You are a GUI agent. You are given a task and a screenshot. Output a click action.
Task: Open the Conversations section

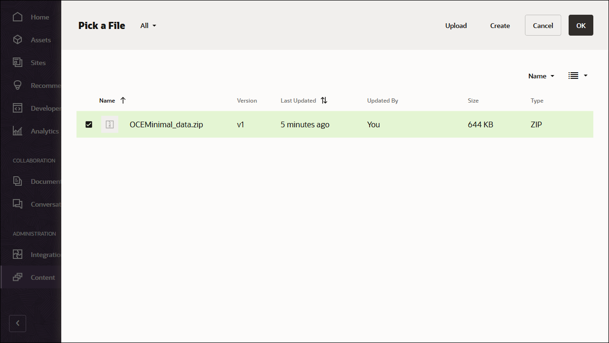[x=17, y=204]
